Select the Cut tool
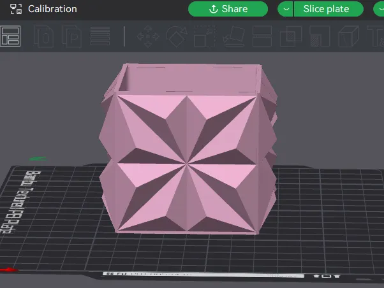 click(x=262, y=36)
